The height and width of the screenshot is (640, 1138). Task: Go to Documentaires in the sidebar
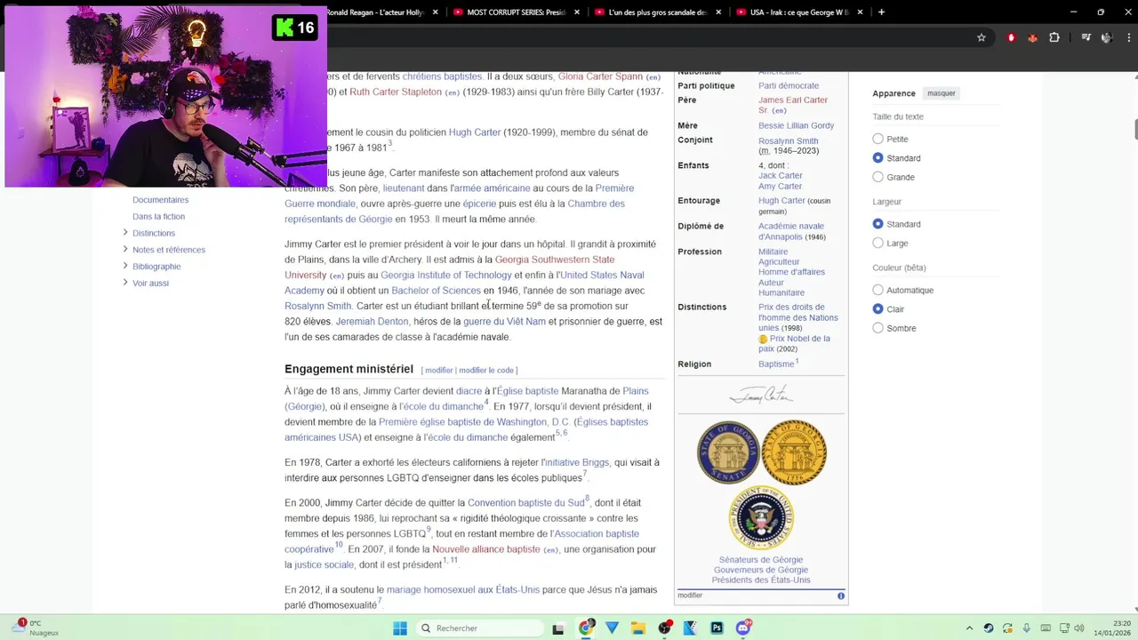(x=161, y=200)
